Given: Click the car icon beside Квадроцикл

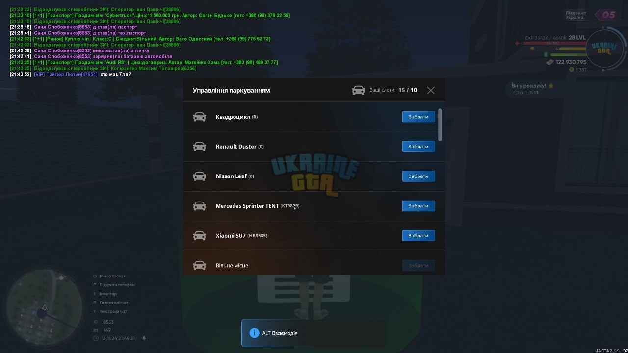Looking at the screenshot, I should 199,117.
